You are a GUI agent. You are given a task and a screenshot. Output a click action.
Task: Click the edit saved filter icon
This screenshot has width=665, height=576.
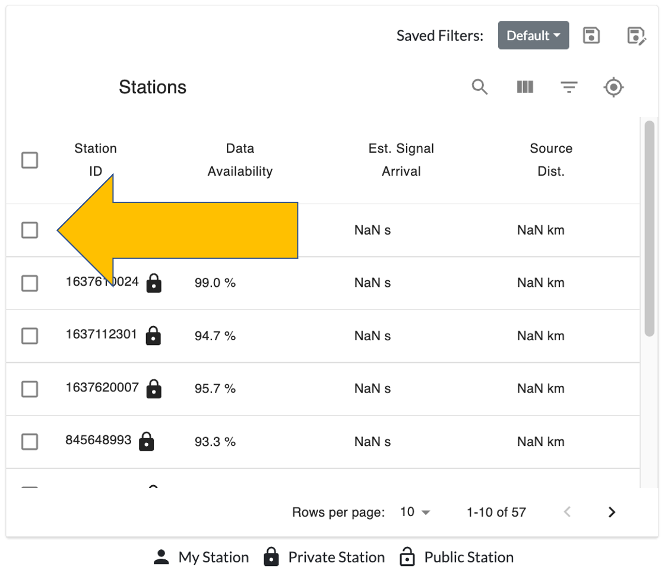click(636, 36)
